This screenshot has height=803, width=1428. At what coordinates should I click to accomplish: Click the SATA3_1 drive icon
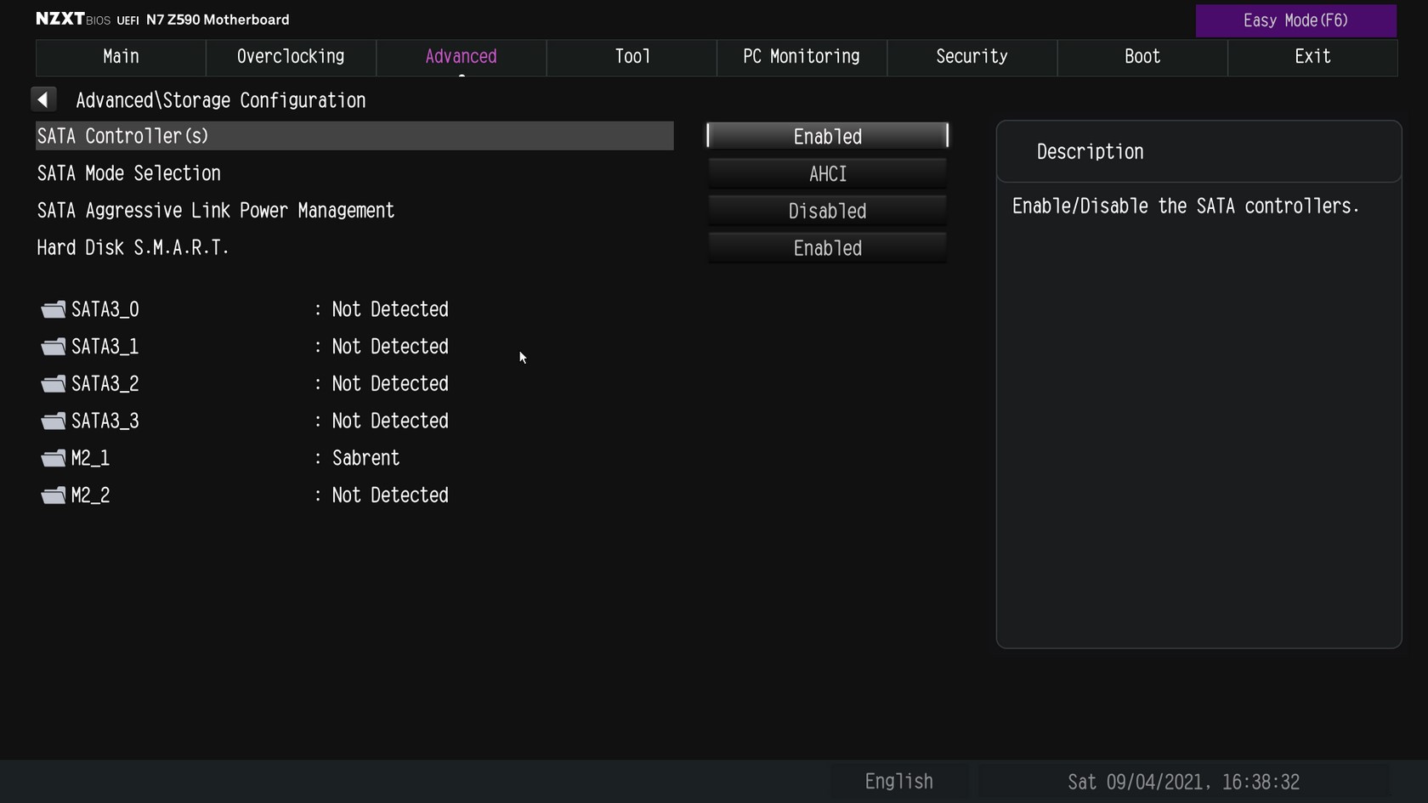point(54,347)
